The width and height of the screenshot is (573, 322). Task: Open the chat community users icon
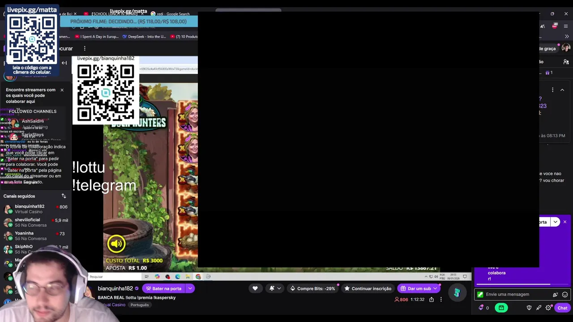(566, 62)
